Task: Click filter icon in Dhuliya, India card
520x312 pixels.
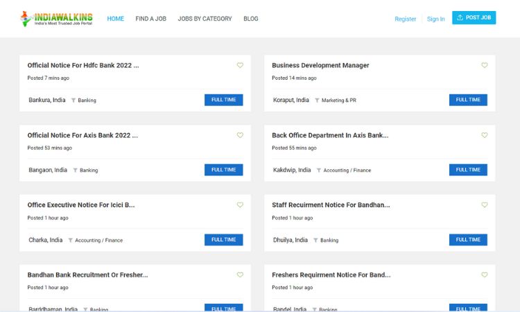Action: coord(315,240)
